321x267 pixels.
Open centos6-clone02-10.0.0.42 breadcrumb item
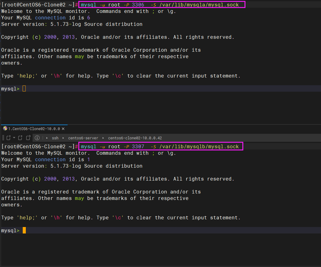(x=135, y=138)
